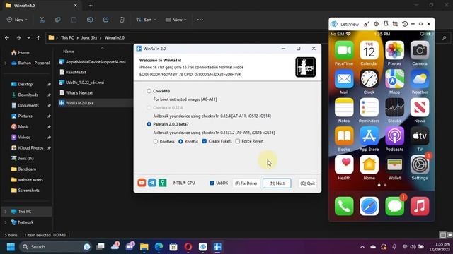The image size is (453, 254).
Task: Open the New dropdown in Explorer toolbar
Action: coord(17,20)
